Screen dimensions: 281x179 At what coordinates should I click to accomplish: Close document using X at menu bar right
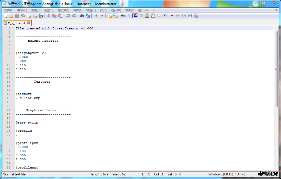[276, 10]
